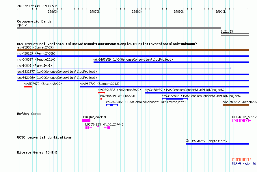Select the HLA-G RefSeq gene glyph
The width and height of the screenshot is (257, 172).
[242, 121]
